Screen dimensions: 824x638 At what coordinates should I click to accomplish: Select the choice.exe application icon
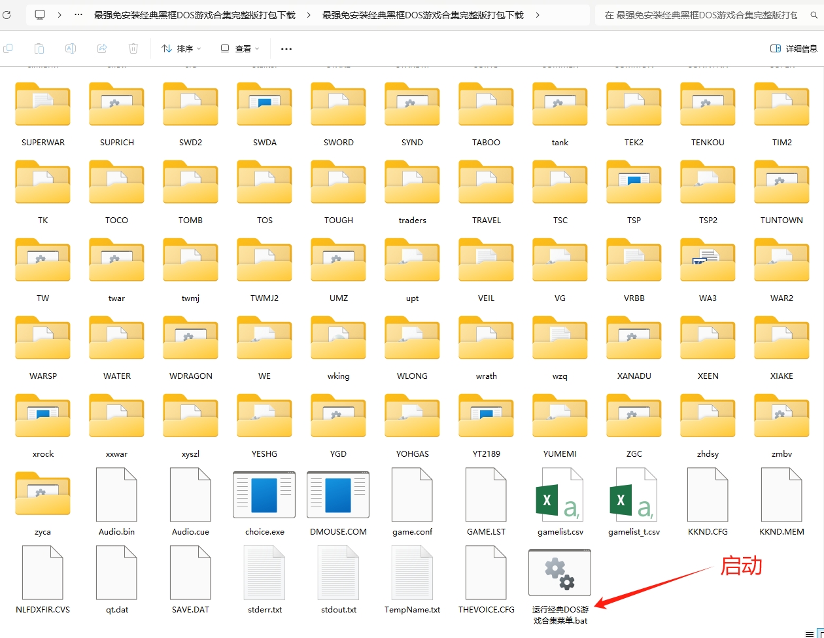pos(264,495)
